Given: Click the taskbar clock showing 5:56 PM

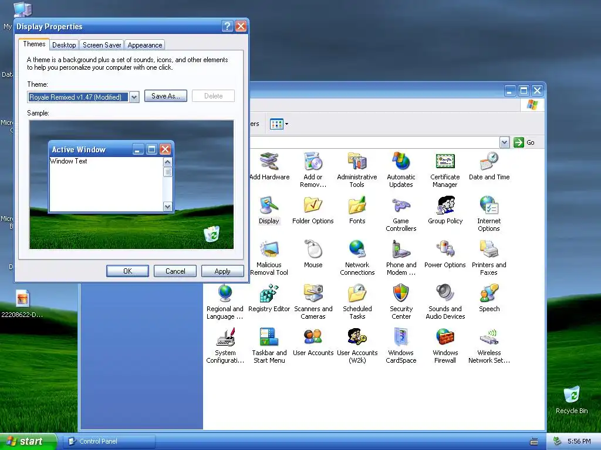Looking at the screenshot, I should [x=579, y=441].
